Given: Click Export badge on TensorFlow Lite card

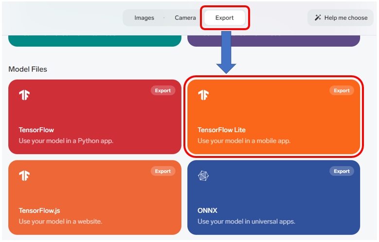Looking at the screenshot, I should coord(342,90).
